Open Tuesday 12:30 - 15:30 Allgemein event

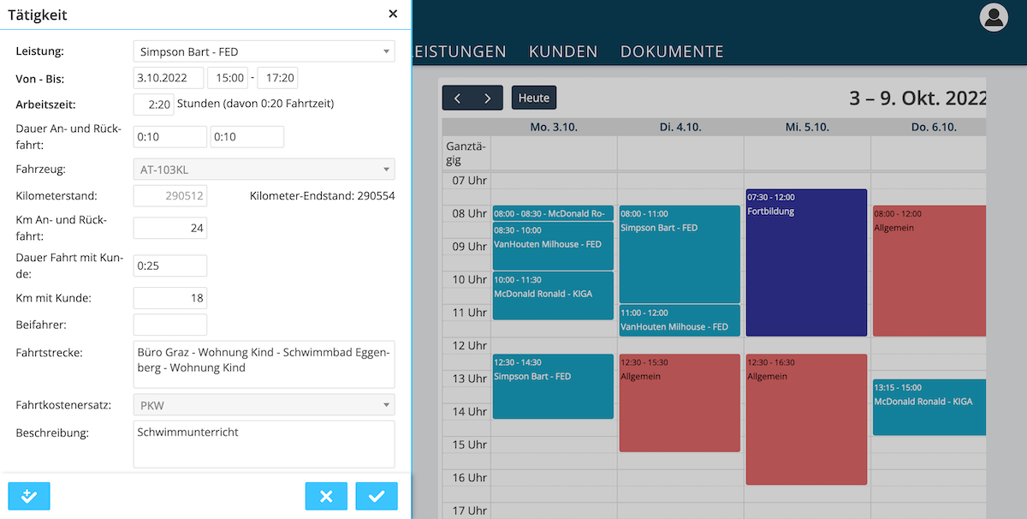pyautogui.click(x=680, y=403)
